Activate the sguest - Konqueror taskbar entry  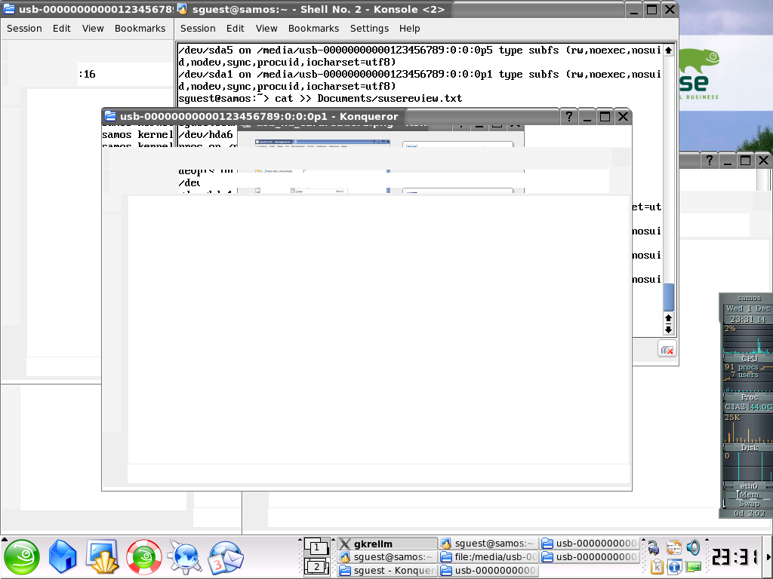[387, 570]
